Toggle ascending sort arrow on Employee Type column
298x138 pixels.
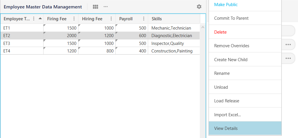coord(40,19)
